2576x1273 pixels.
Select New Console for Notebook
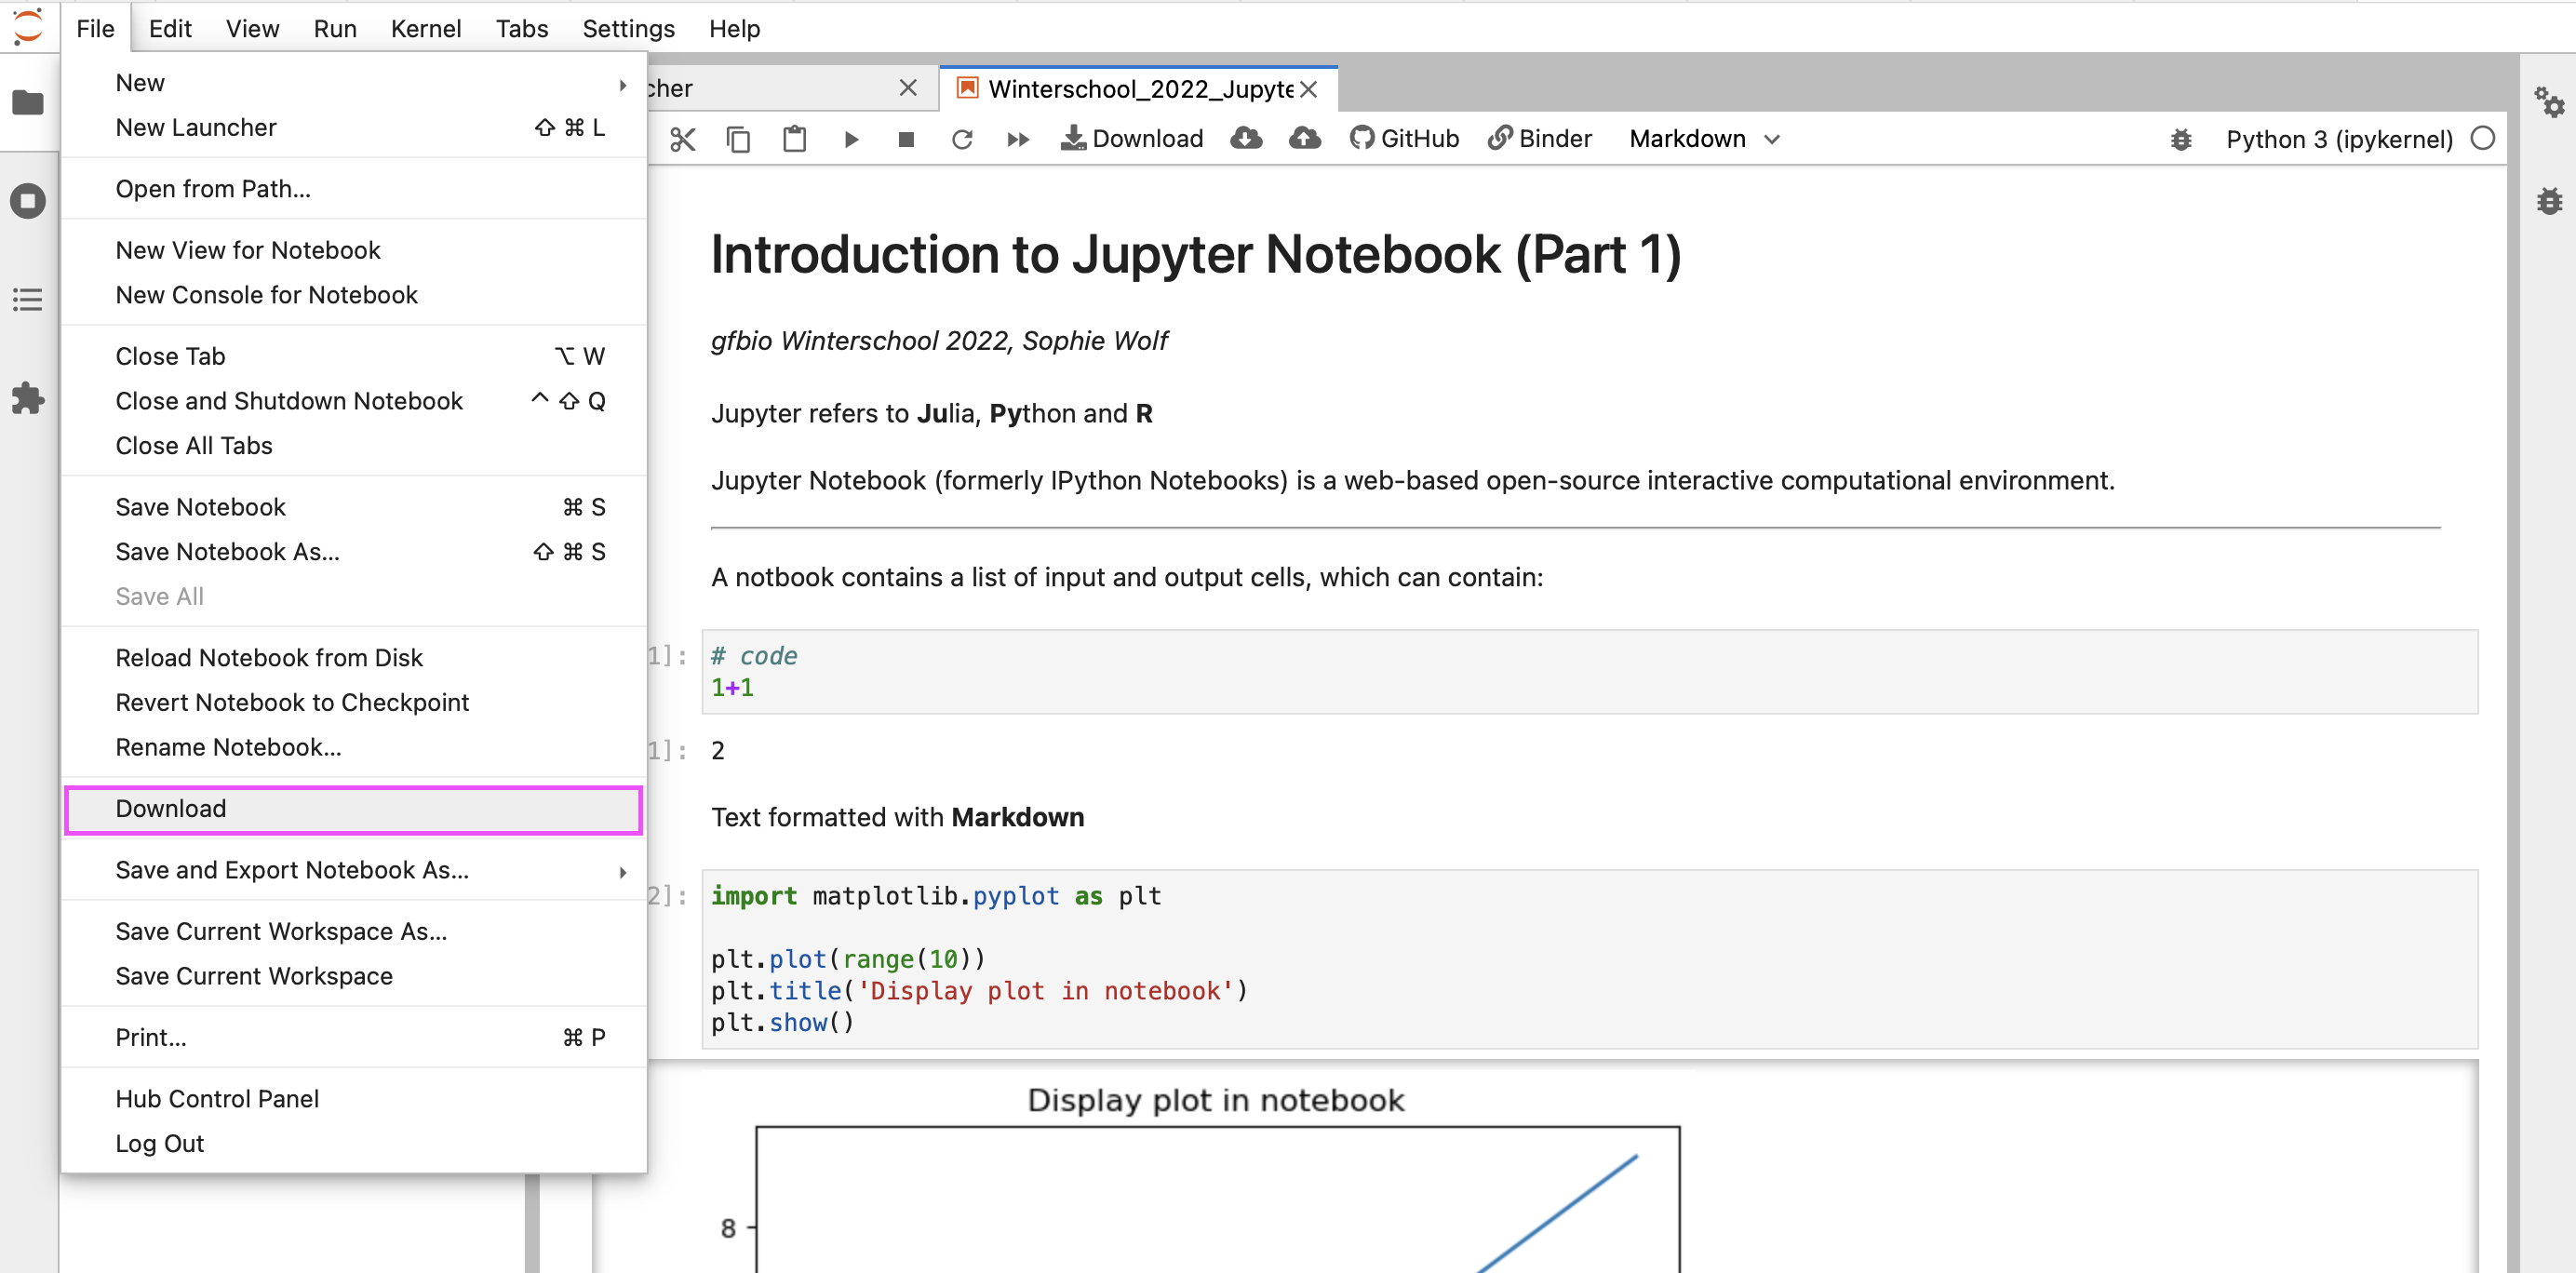pyautogui.click(x=354, y=295)
